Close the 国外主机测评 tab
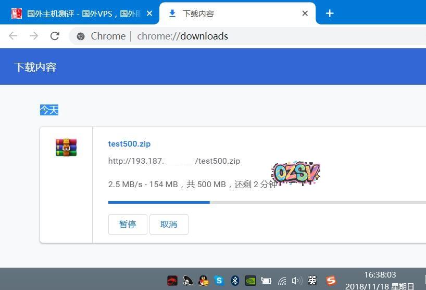The width and height of the screenshot is (426, 290). 149,14
